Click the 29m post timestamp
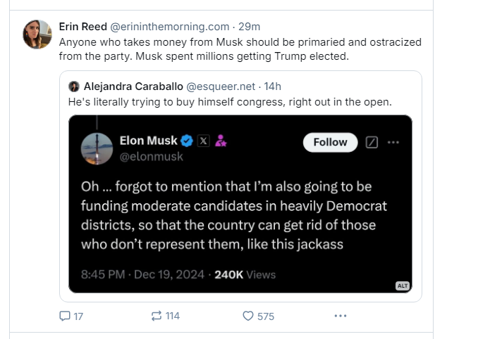Viewport: 490px width, 339px height. [250, 27]
